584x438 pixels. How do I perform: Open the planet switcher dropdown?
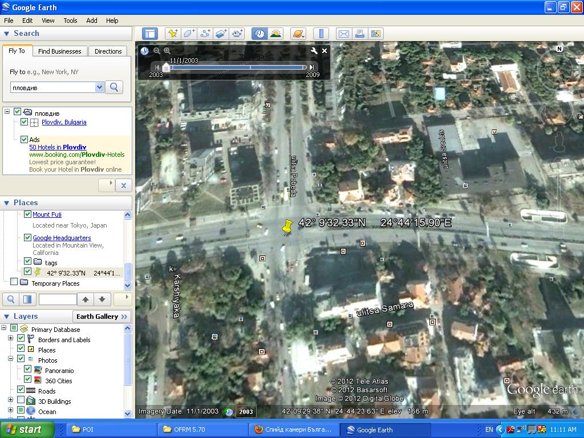tap(299, 34)
